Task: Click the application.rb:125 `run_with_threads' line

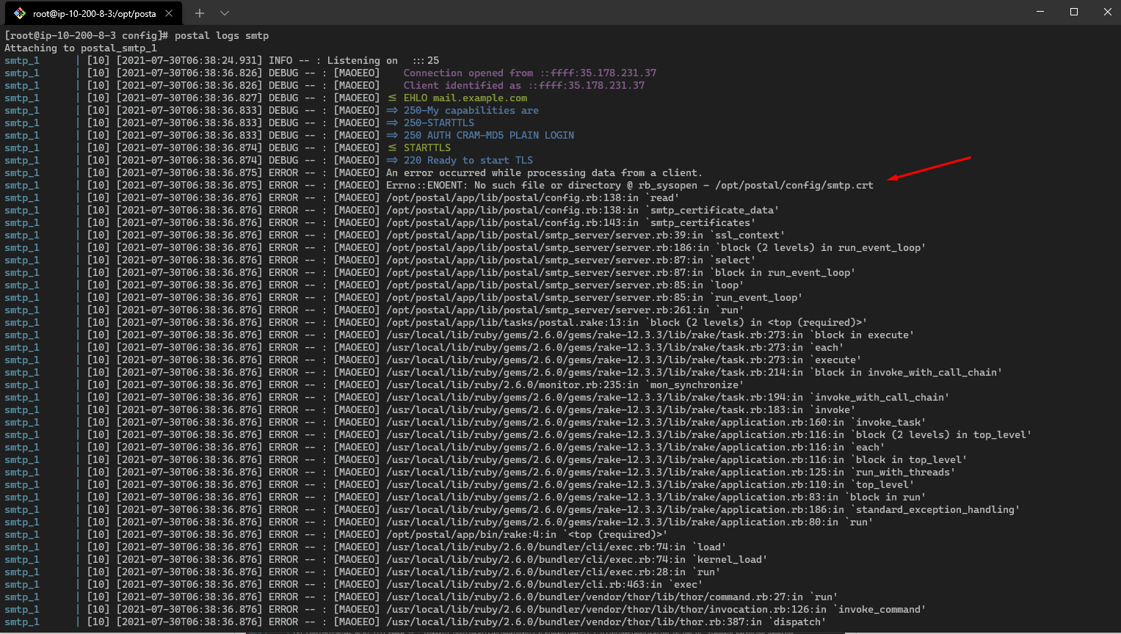Action: coord(671,472)
